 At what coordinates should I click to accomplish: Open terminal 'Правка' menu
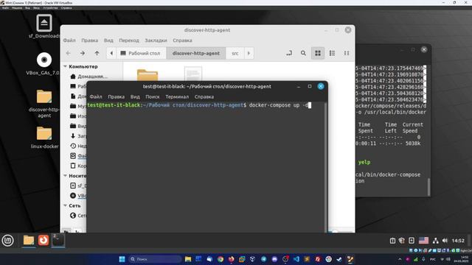click(117, 96)
